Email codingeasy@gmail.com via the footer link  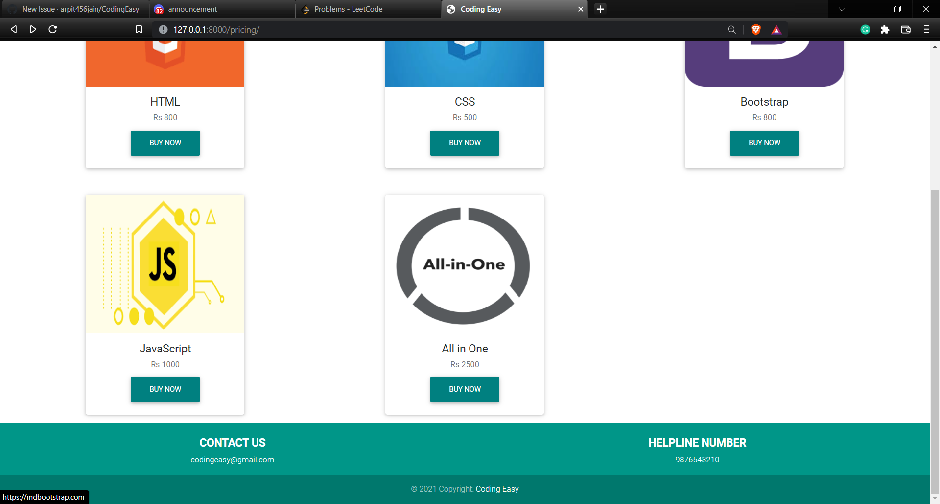(232, 460)
